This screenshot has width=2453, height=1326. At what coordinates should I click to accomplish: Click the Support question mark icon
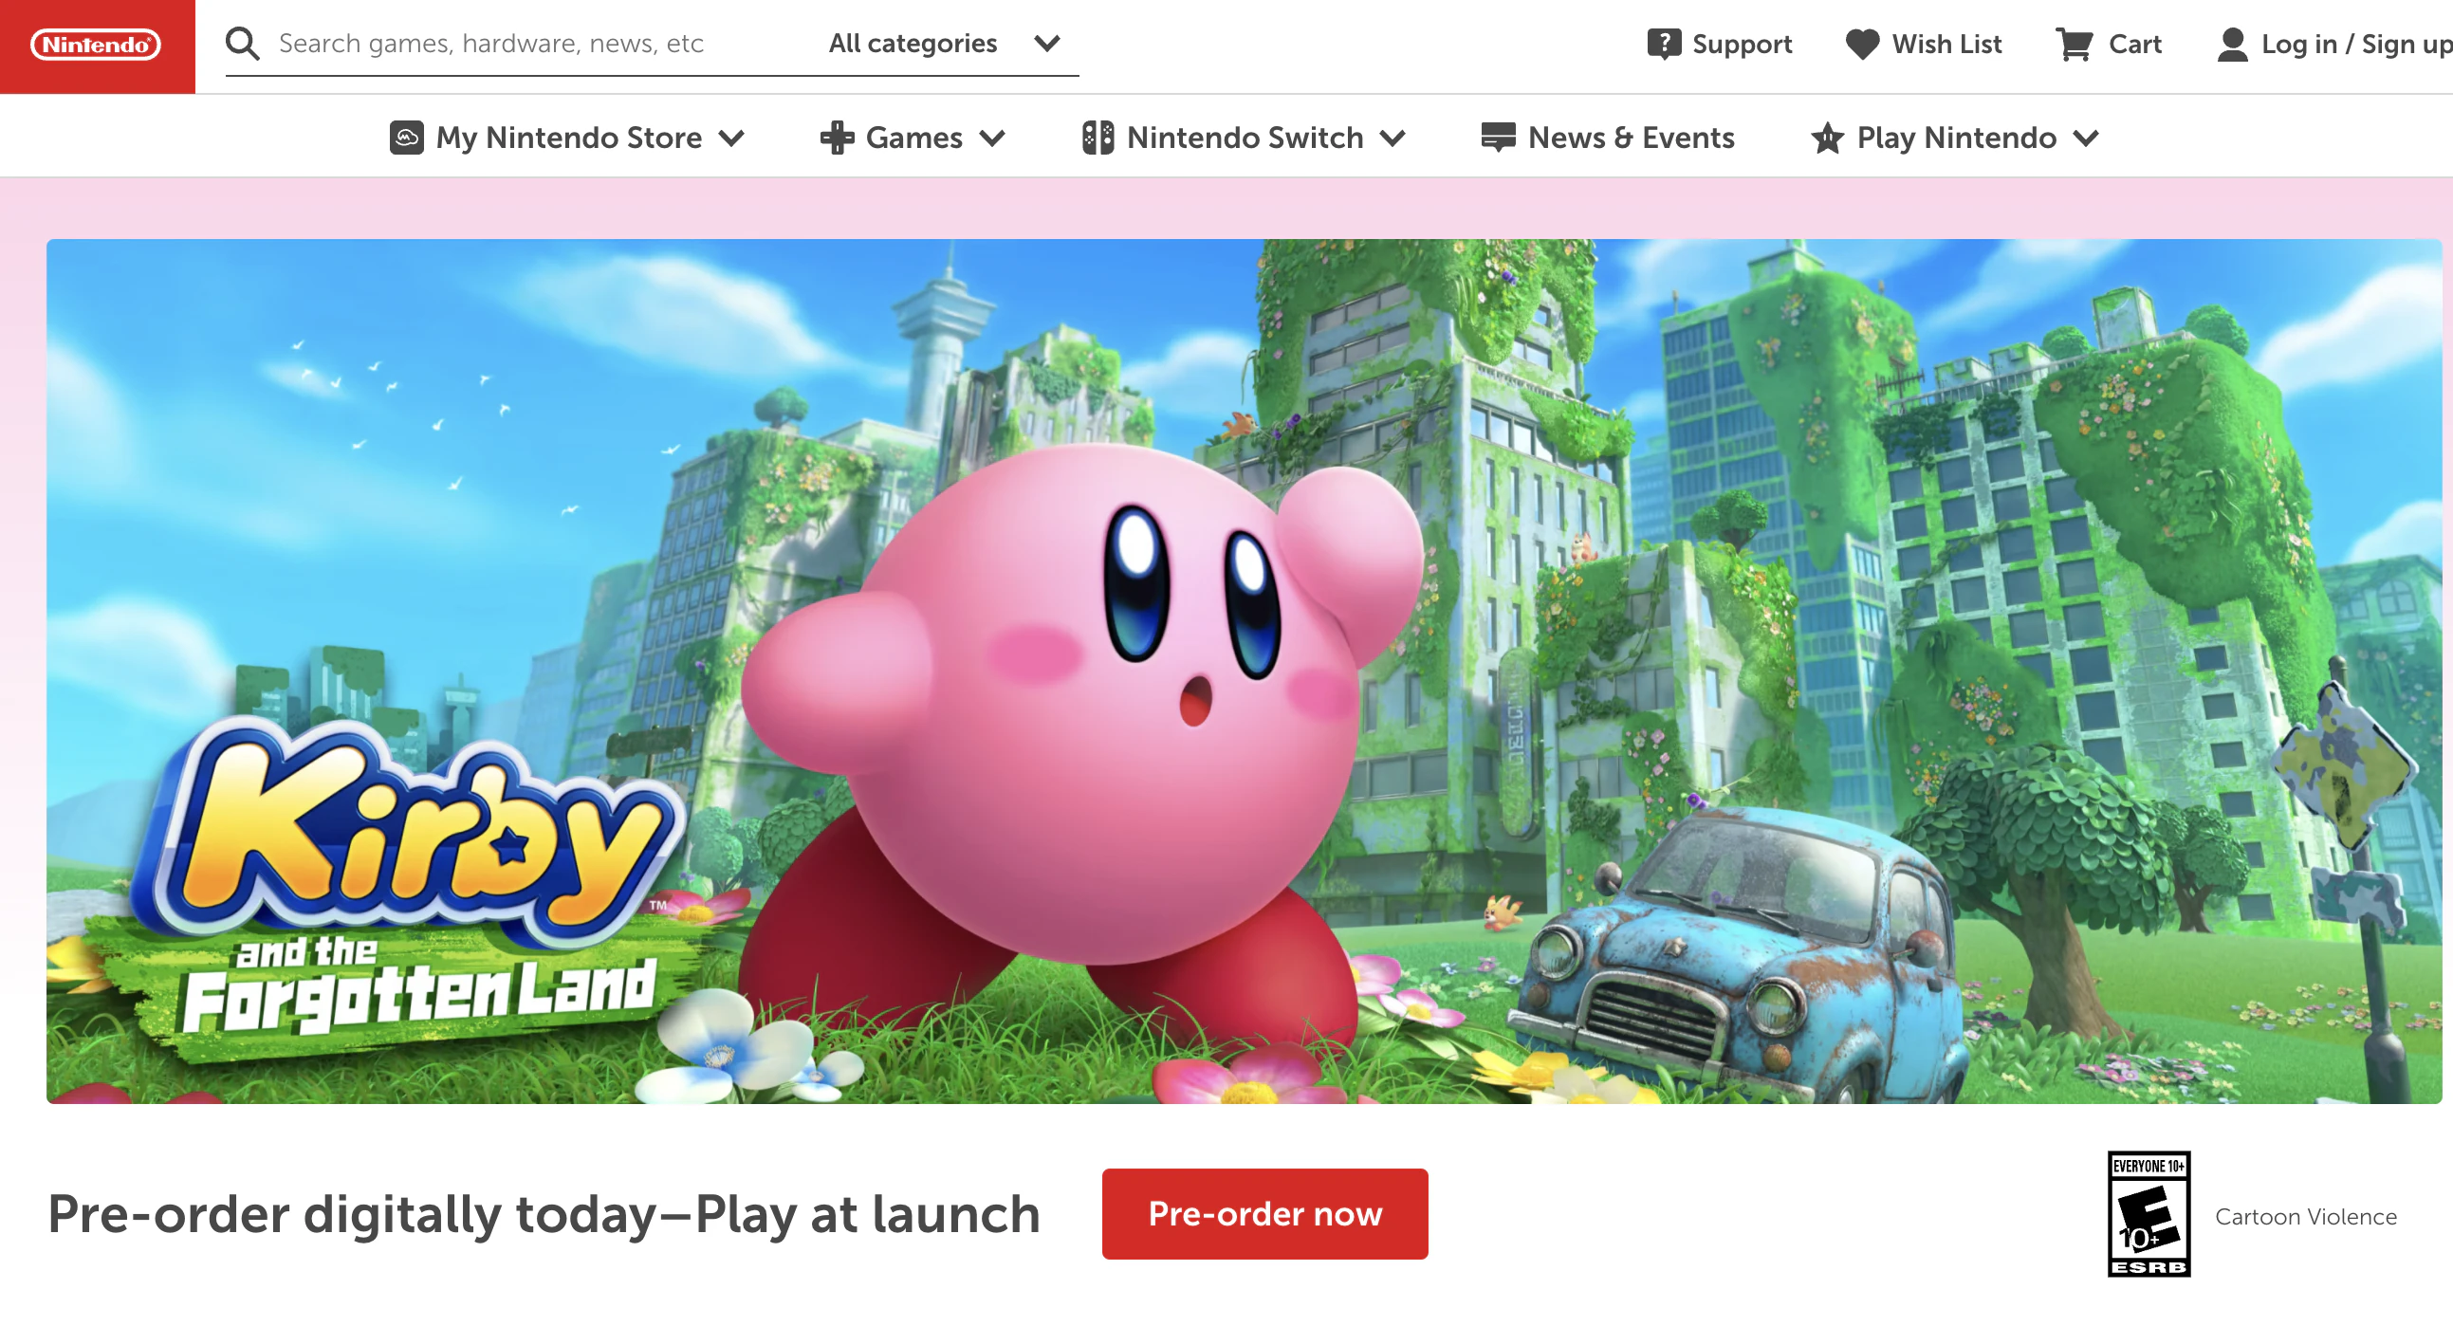[x=1664, y=44]
